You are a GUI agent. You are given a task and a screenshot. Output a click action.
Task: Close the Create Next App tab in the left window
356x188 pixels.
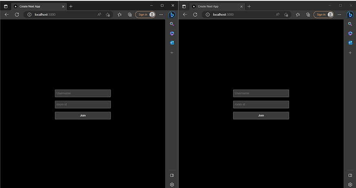click(x=63, y=6)
